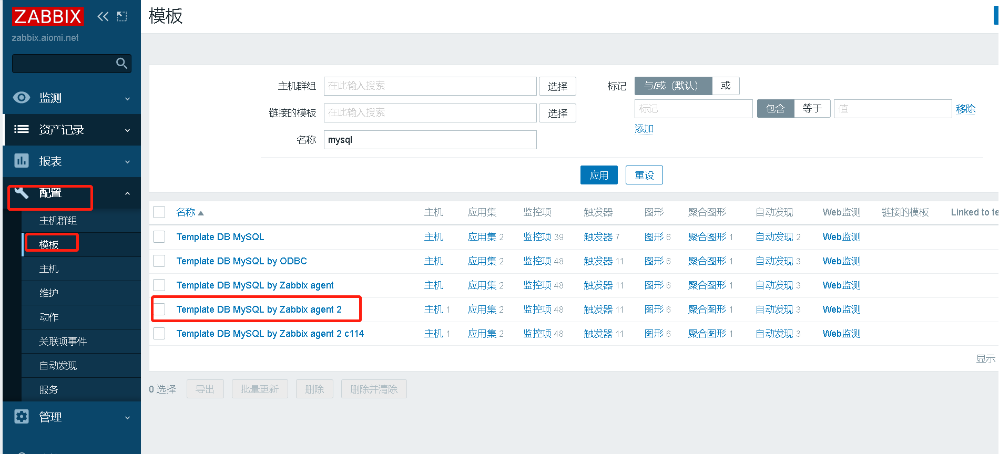Expand the 监测 menu chevron
Image resolution: width=999 pixels, height=454 pixels.
[127, 99]
